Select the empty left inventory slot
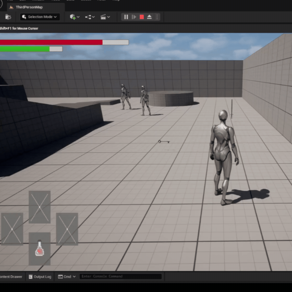This screenshot has width=292, height=292. pos(12,229)
